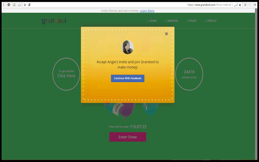Viewport: 259px width, 162px height.
Task: Click the purple balloon image
Action: [127, 111]
